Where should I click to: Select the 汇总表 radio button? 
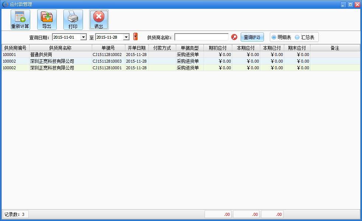pos(297,37)
